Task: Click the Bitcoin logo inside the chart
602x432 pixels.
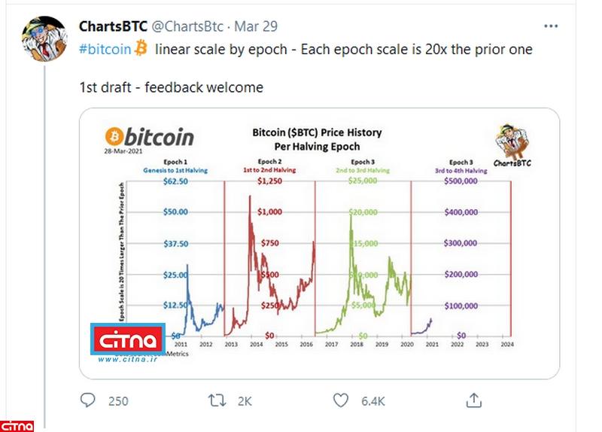Action: [150, 137]
